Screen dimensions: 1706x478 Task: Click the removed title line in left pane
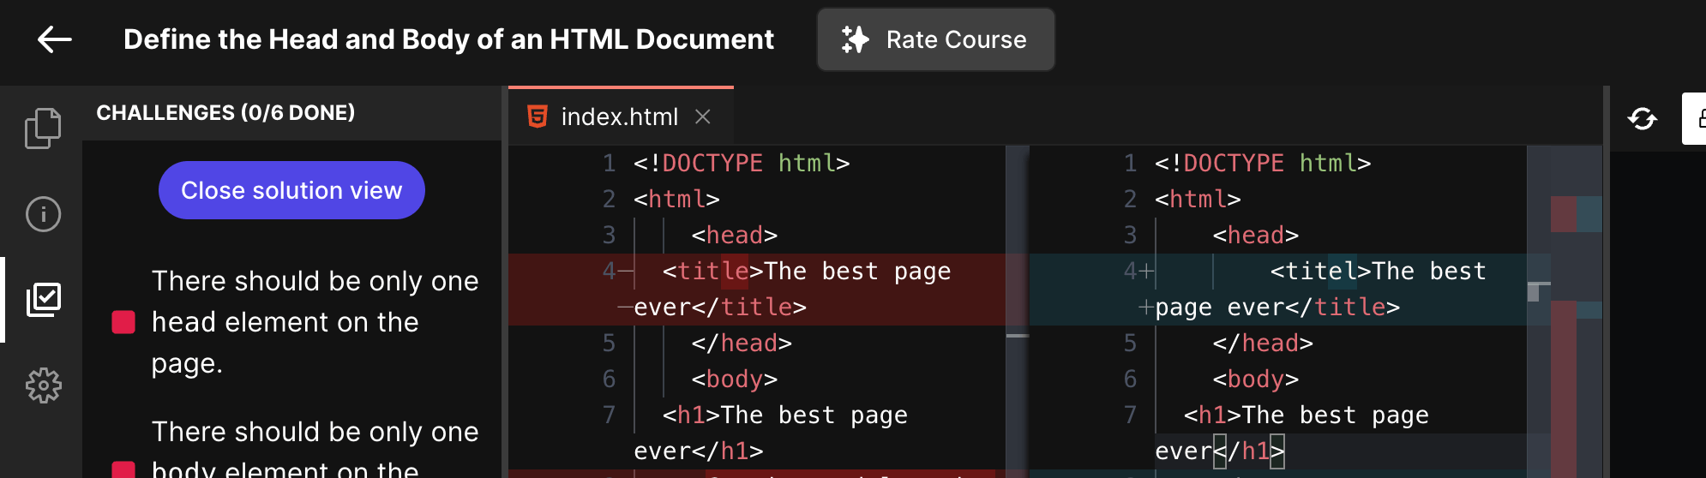click(x=806, y=272)
